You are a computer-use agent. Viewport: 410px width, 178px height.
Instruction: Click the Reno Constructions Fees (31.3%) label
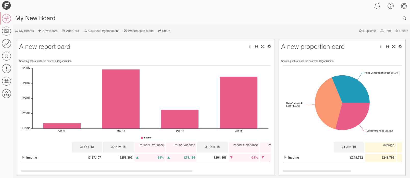coord(382,73)
